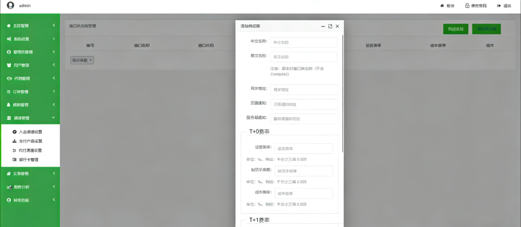The height and width of the screenshot is (227, 521).
Task: Click the list icon for 订单管理
Action: point(9,91)
